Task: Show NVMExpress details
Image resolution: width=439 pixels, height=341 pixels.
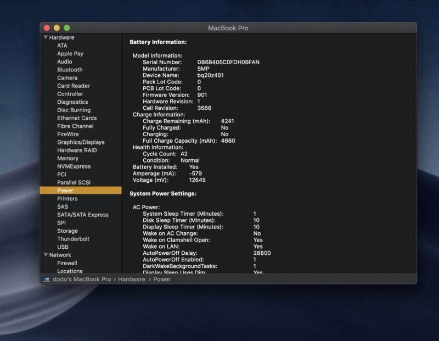Action: (x=74, y=166)
